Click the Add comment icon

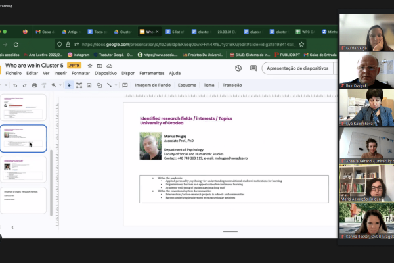(125, 85)
